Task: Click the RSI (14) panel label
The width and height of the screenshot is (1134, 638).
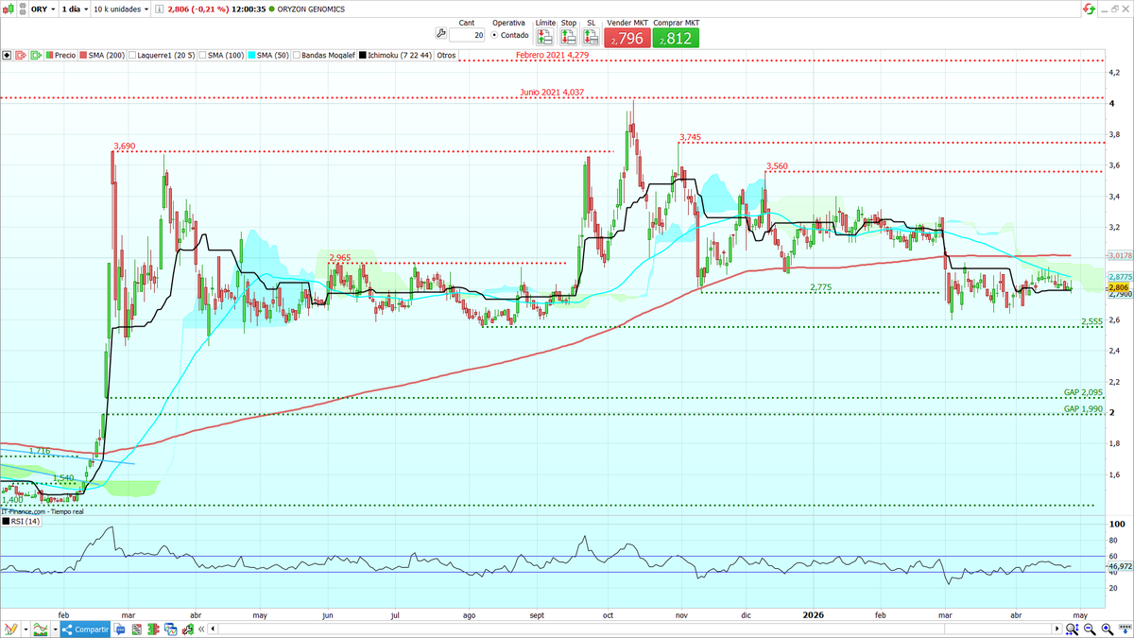Action: (x=21, y=521)
